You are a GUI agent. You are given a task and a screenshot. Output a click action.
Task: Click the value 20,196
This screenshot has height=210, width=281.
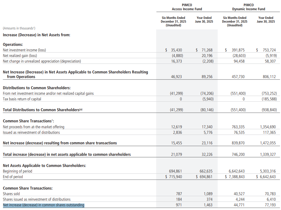pos(207,55)
